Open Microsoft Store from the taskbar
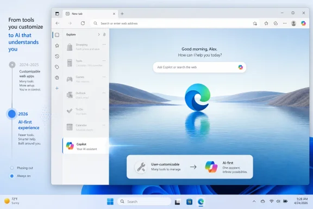313x209 pixels. [189, 202]
